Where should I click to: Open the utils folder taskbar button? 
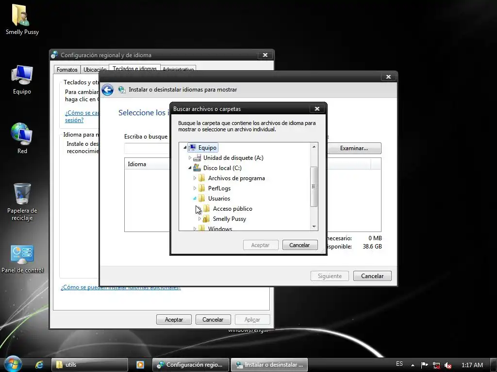(90, 365)
